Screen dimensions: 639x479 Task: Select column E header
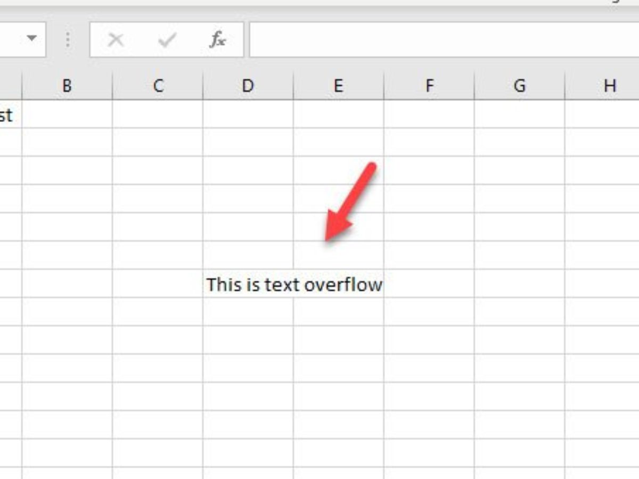[338, 86]
